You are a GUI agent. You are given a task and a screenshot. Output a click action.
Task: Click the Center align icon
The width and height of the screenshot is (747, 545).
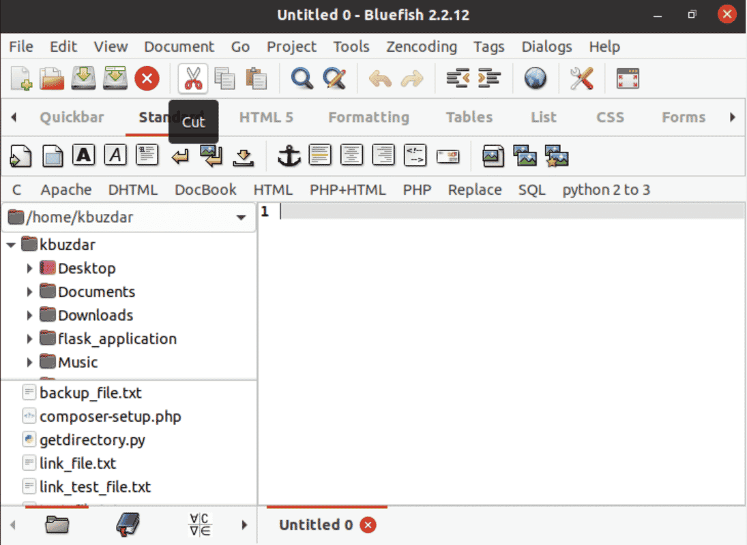point(351,155)
